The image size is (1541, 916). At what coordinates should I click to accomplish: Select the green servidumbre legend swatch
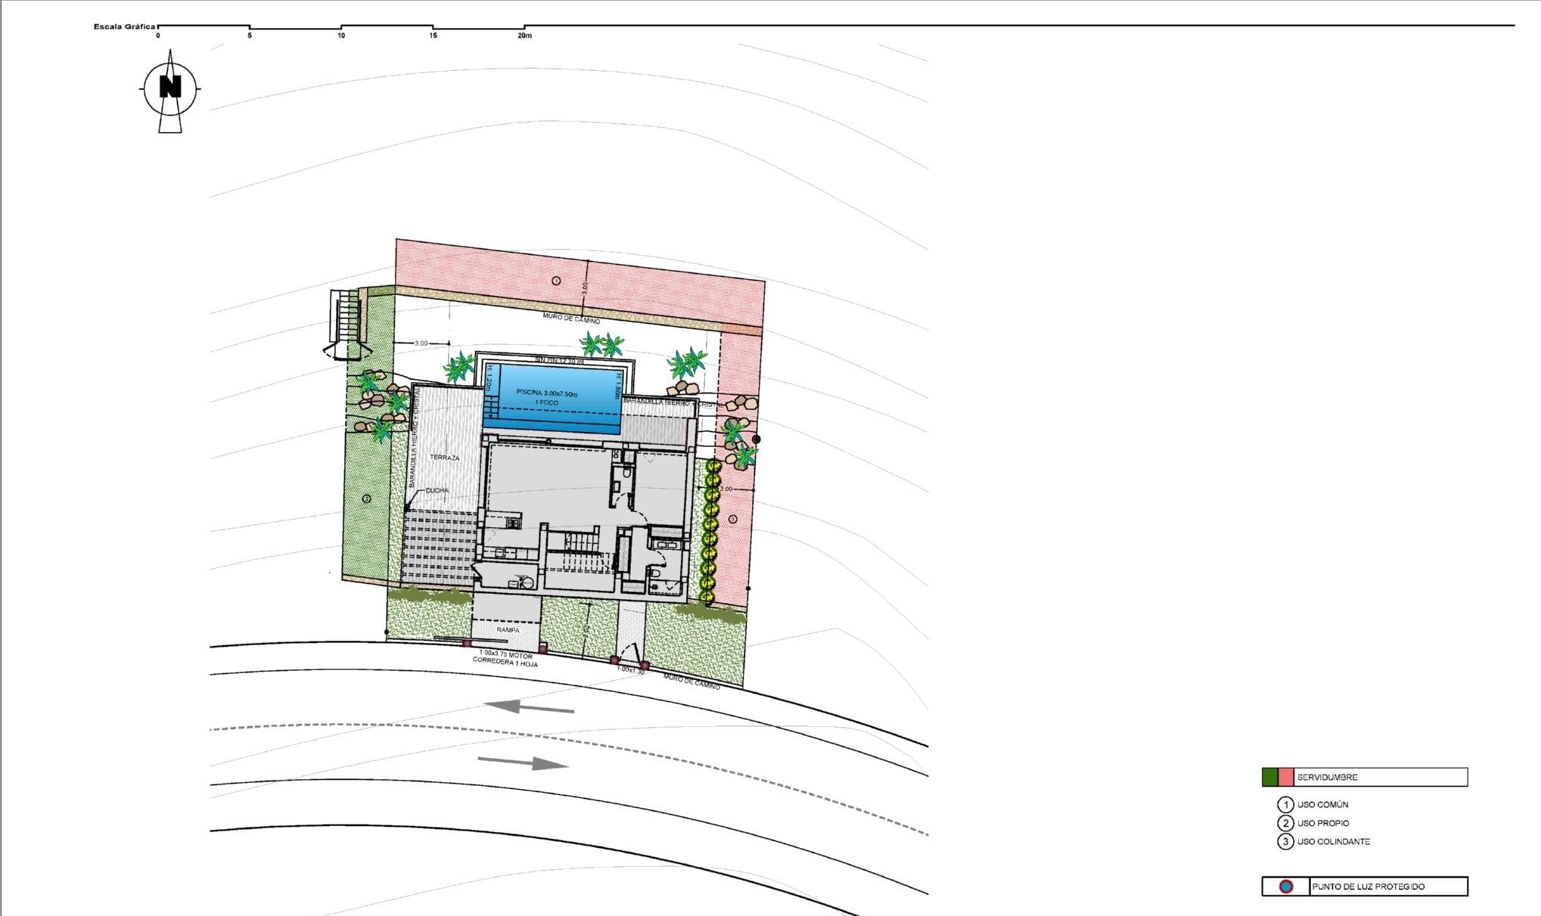coord(1269,777)
